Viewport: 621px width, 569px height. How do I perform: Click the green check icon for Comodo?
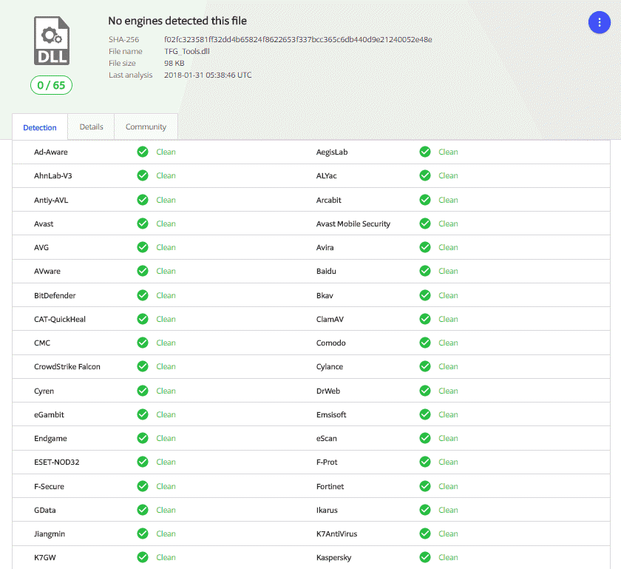click(425, 343)
